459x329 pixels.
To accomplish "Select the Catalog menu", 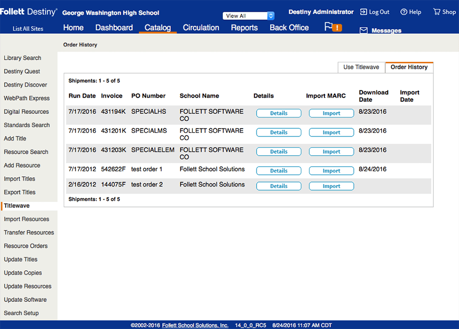I will [x=158, y=28].
